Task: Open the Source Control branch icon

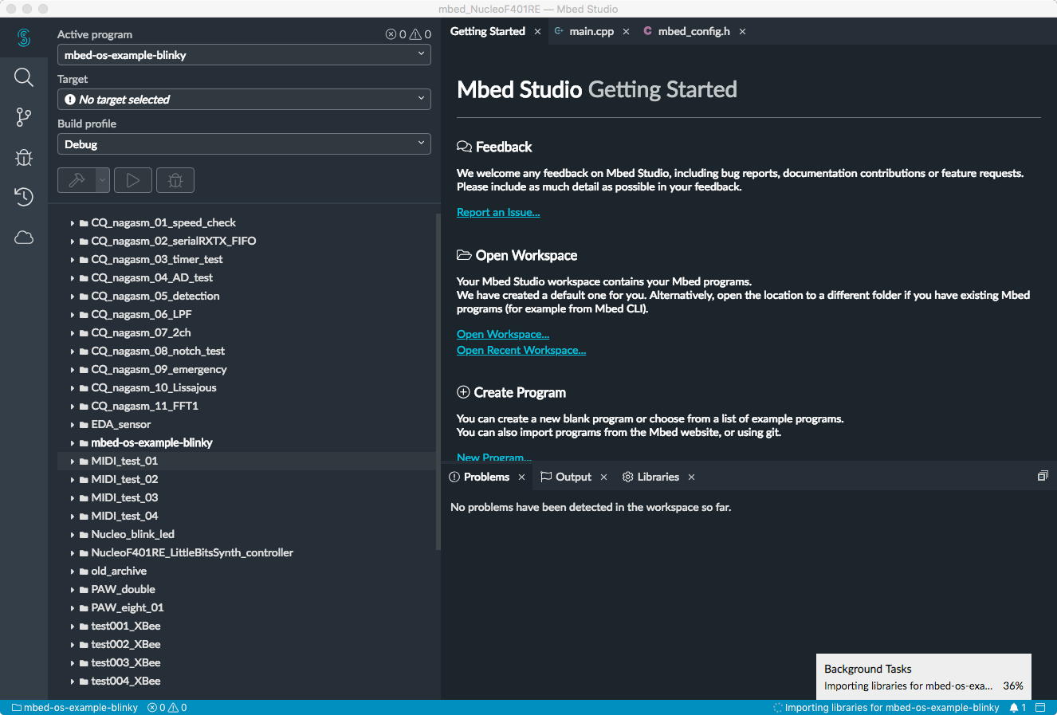Action: [x=24, y=117]
